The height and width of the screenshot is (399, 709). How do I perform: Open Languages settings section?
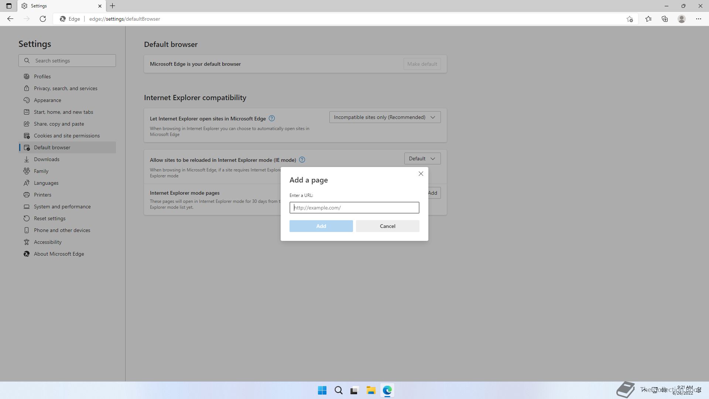coord(67,183)
